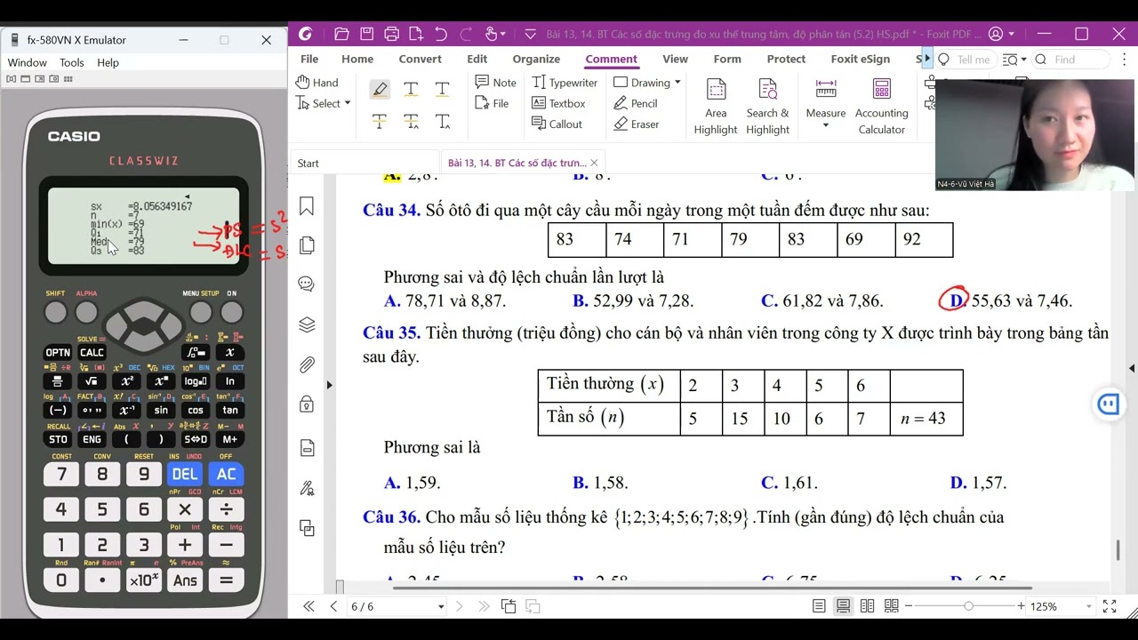The image size is (1138, 640).
Task: Open the Attachments paperclip panel icon
Action: click(307, 364)
